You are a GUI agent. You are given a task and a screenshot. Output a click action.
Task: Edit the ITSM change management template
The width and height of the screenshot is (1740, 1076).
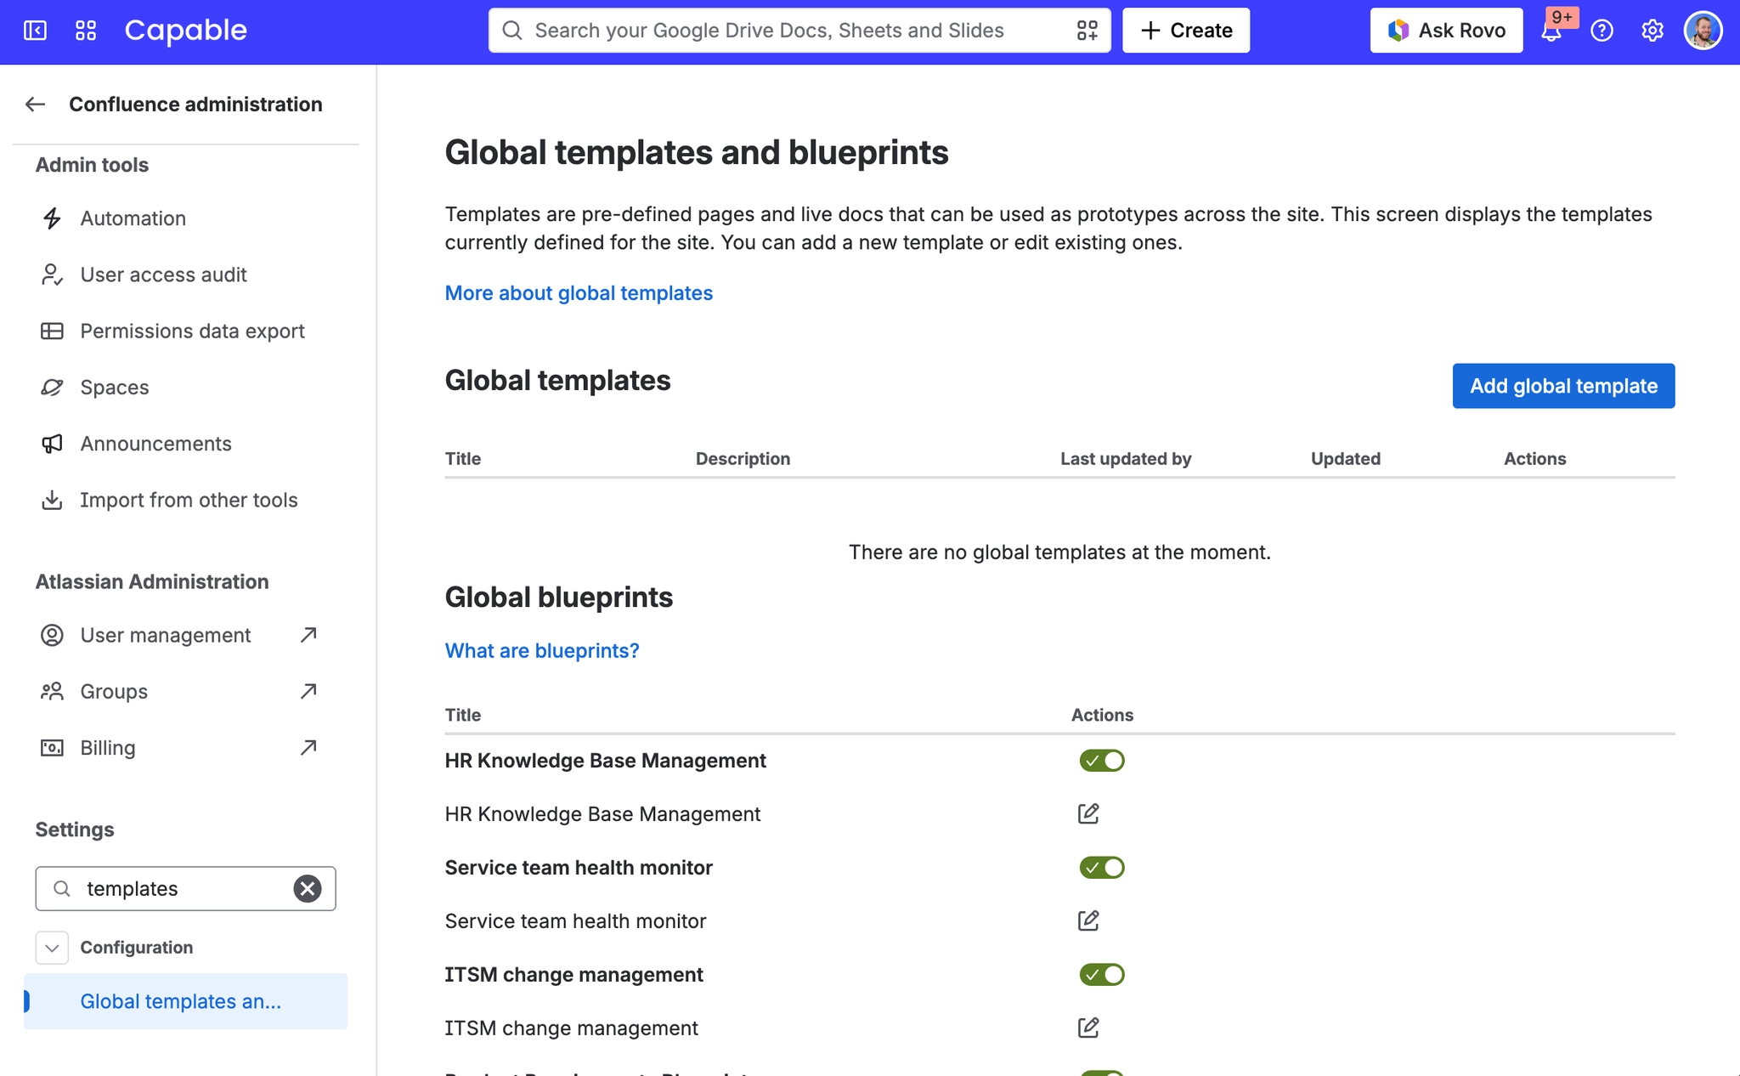pyautogui.click(x=1088, y=1028)
